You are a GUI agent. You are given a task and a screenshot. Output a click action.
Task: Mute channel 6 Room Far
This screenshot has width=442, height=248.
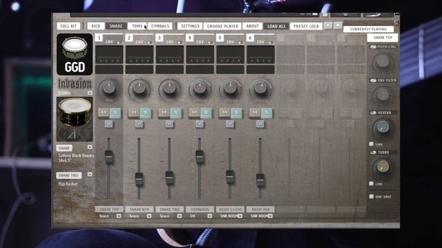point(255,113)
